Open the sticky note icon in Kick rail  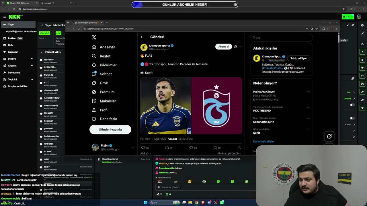point(362,60)
